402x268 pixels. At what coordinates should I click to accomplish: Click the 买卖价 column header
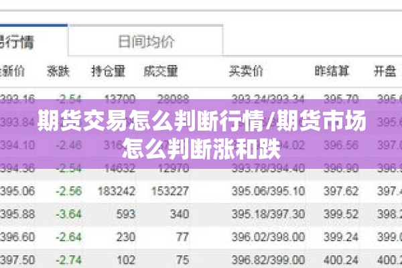[246, 71]
